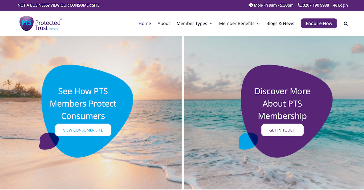Open the Member Types menu
The height and width of the screenshot is (190, 364).
192,24
